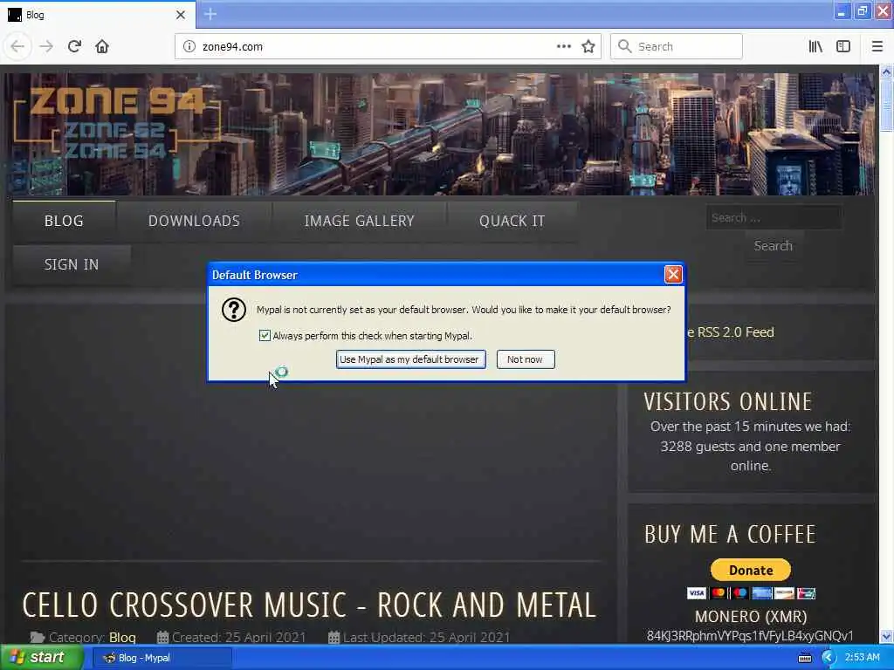Viewport: 894px width, 670px height.
Task: Go back with the browser back arrow
Action: tap(17, 47)
